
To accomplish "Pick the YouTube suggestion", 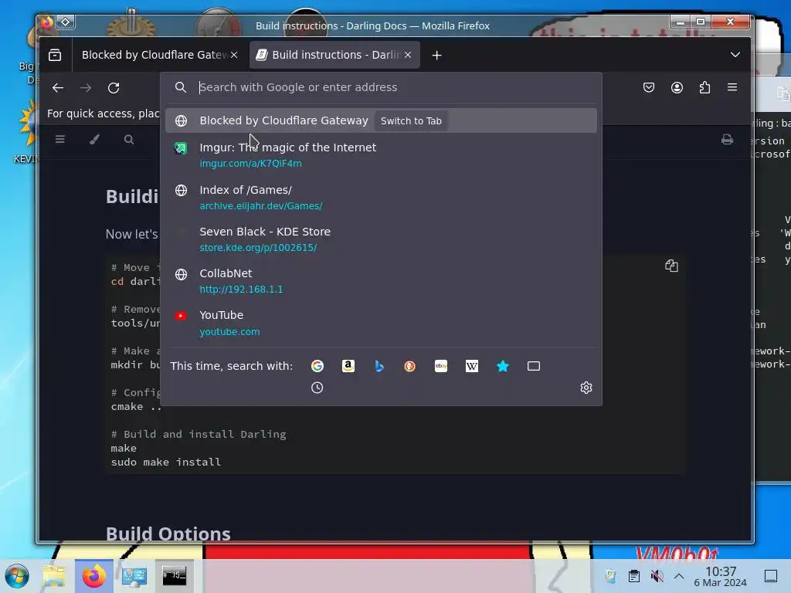I will click(381, 323).
